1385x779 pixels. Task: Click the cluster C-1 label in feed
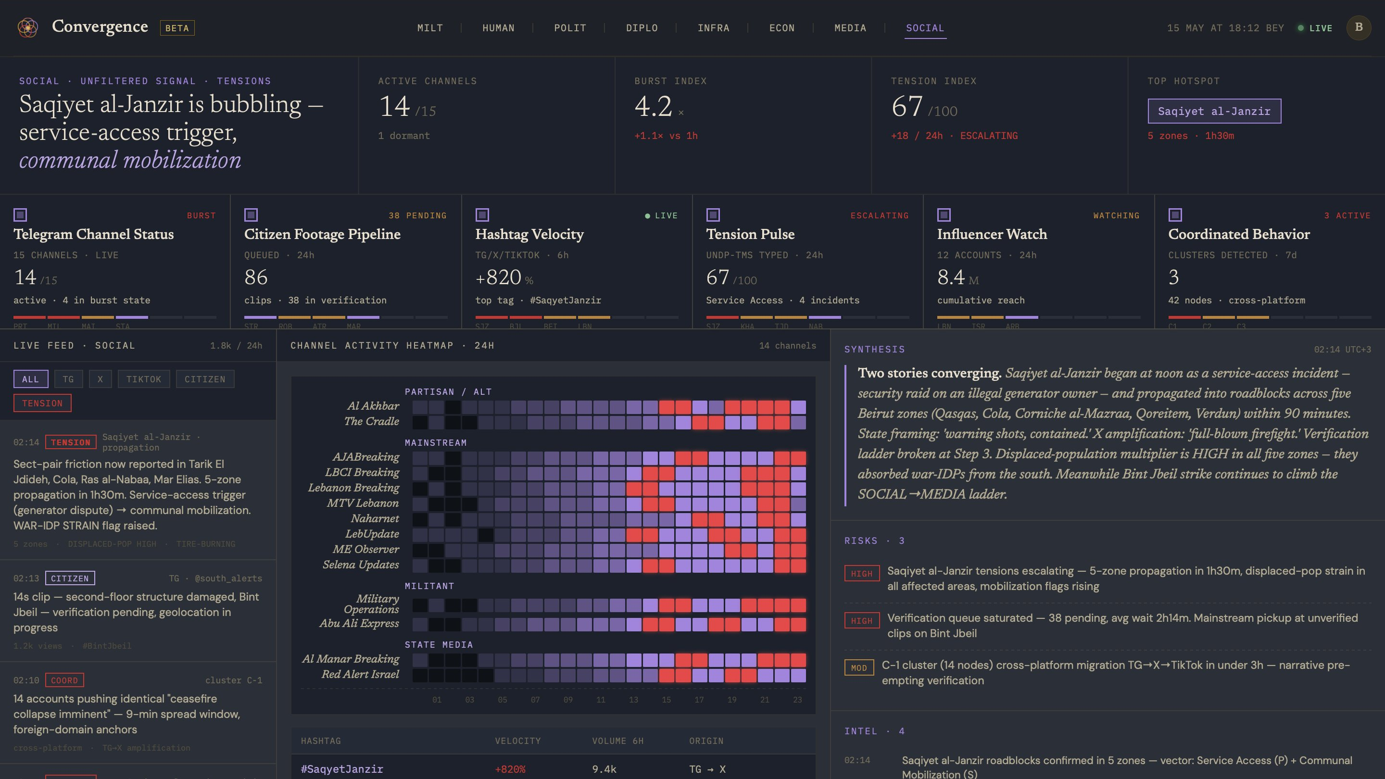[x=234, y=680]
